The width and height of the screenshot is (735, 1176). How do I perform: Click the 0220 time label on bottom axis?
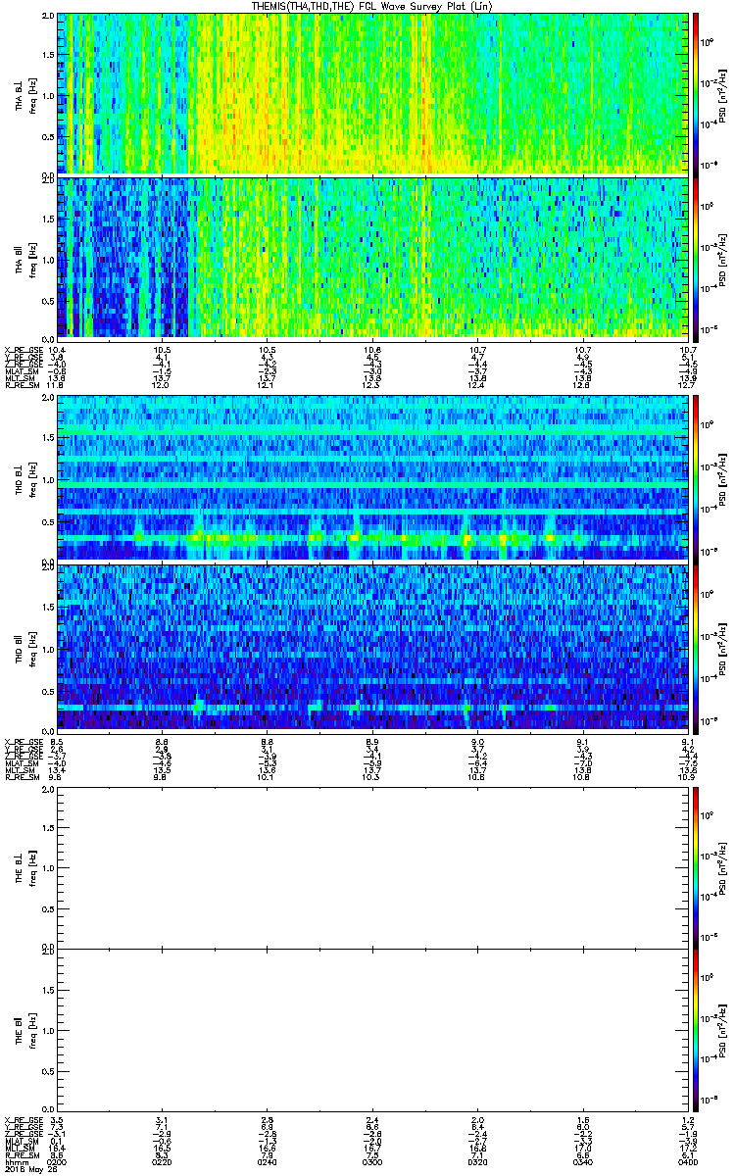click(162, 1160)
